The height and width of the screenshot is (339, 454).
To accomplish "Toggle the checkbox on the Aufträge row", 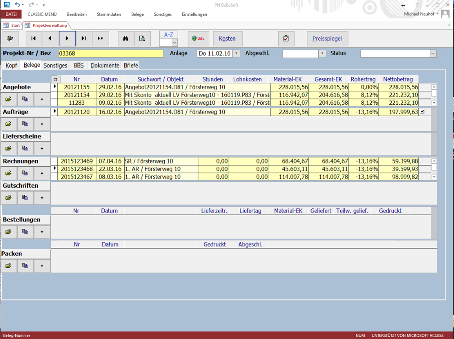I will 423,112.
